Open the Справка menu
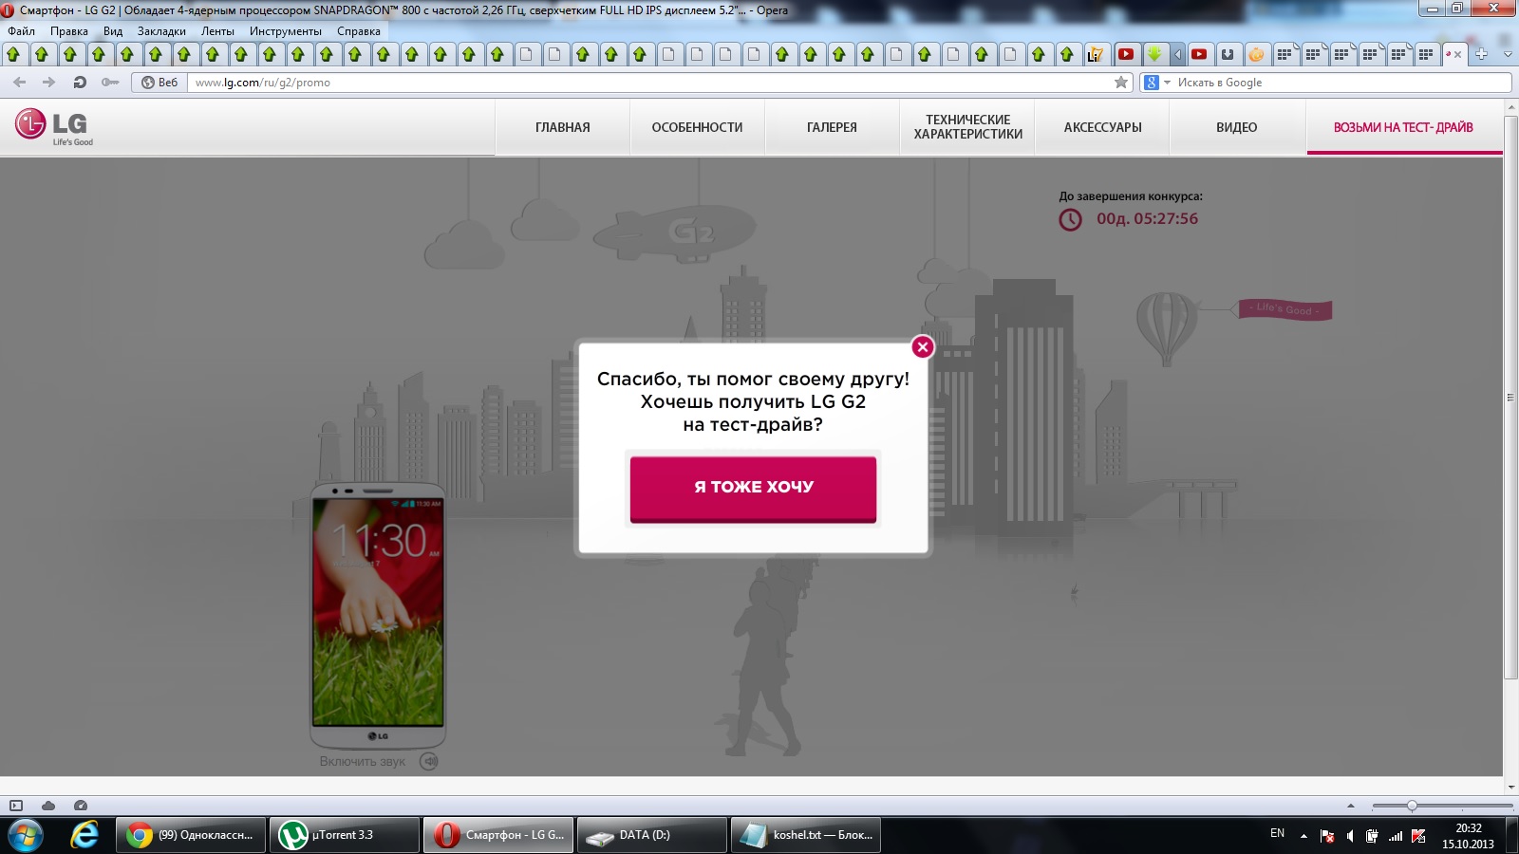The image size is (1519, 854). [x=359, y=31]
